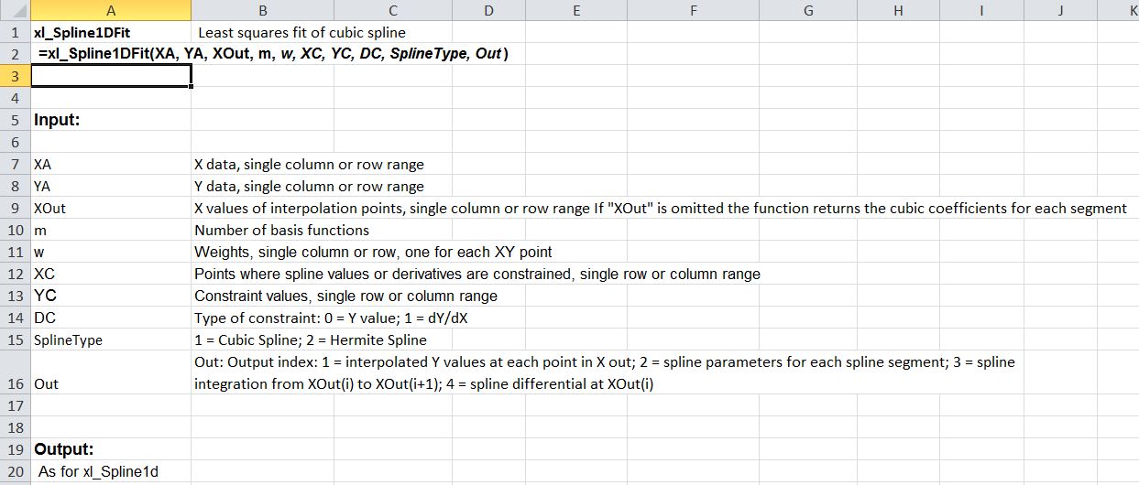Click 'Least squares fit of cubic spline' text
1139x485 pixels.
[x=301, y=32]
